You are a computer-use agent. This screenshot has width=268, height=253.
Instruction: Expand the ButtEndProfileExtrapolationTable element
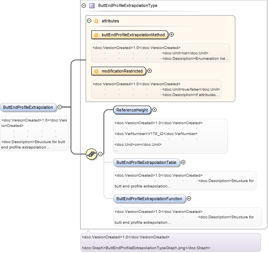[183, 162]
